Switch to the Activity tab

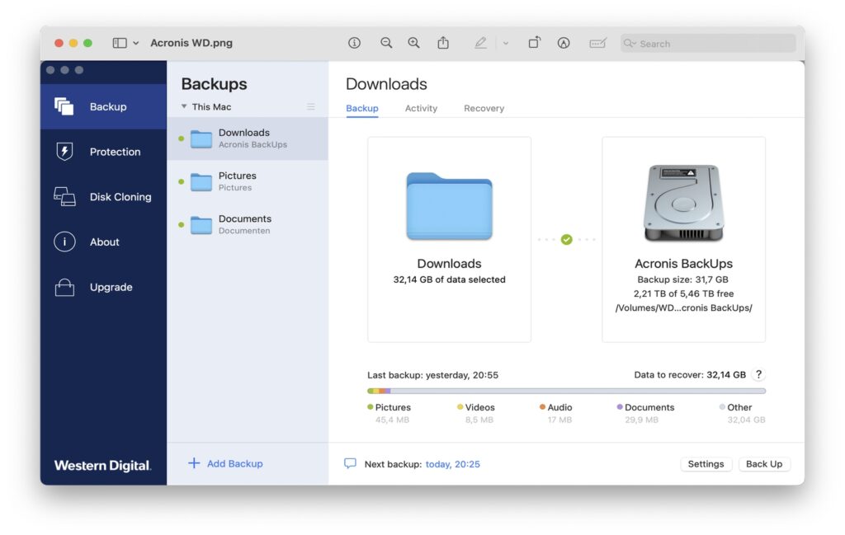421,108
